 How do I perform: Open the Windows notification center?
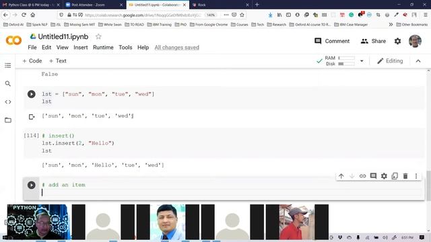pyautogui.click(x=422, y=237)
